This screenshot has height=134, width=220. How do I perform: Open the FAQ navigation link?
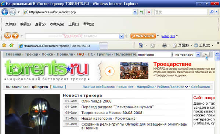(80, 54)
